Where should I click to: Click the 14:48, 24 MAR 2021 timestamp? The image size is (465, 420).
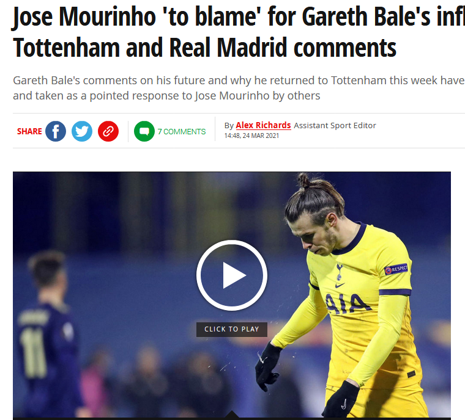[x=251, y=136]
